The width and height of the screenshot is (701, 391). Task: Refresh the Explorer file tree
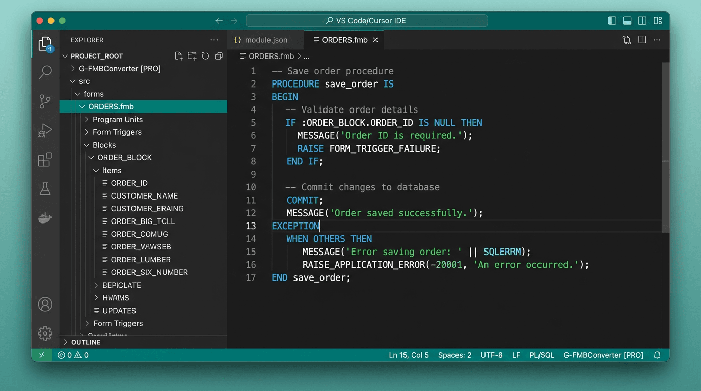click(x=205, y=55)
